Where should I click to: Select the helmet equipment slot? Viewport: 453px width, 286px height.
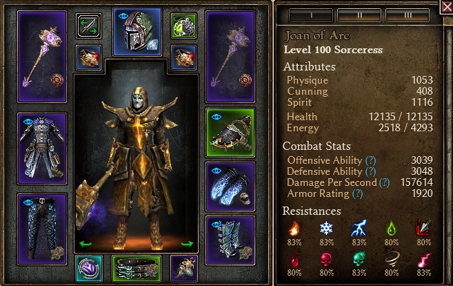pos(137,32)
